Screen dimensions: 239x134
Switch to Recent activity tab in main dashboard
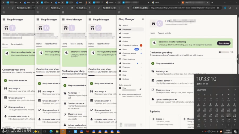pyautogui.click(x=164, y=33)
